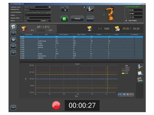Click the Tolerance legend entry

(x=126, y=67)
